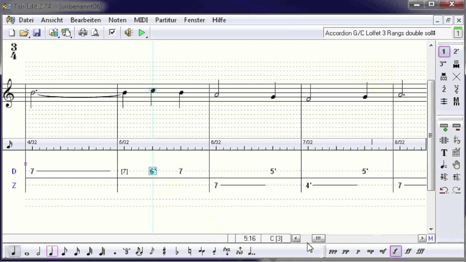Image resolution: width=466 pixels, height=262 pixels.
Task: Click the vertical scrollbar down arrow
Action: click(x=431, y=229)
